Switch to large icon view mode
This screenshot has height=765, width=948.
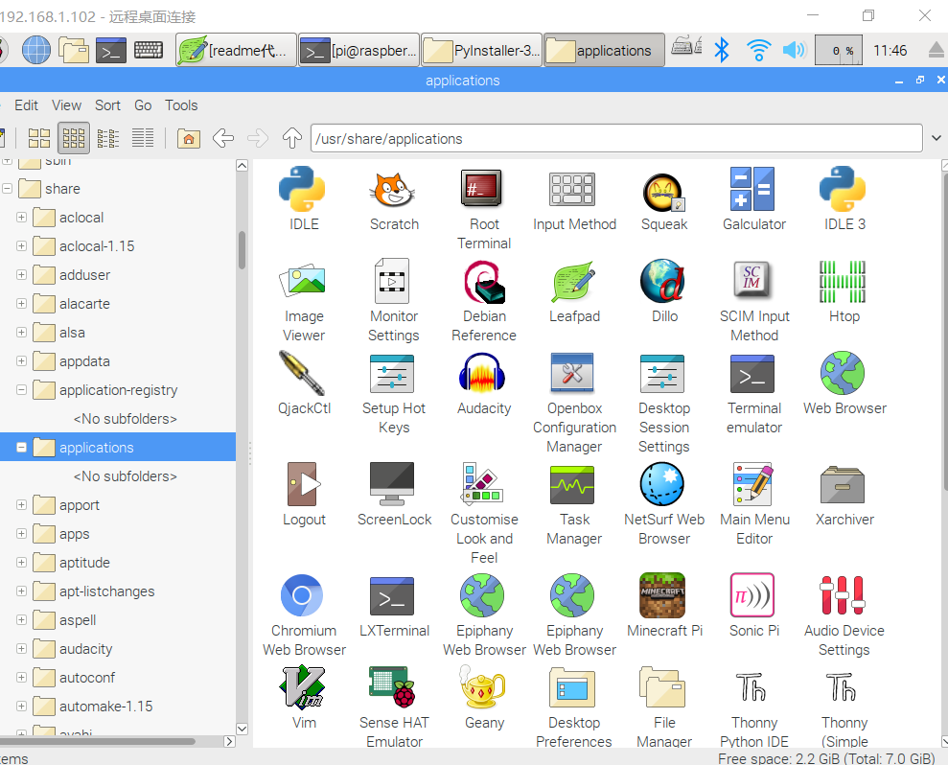coord(39,138)
